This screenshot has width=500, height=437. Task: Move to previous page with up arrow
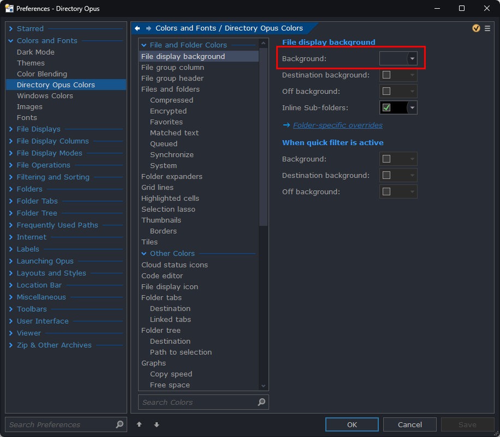point(139,424)
